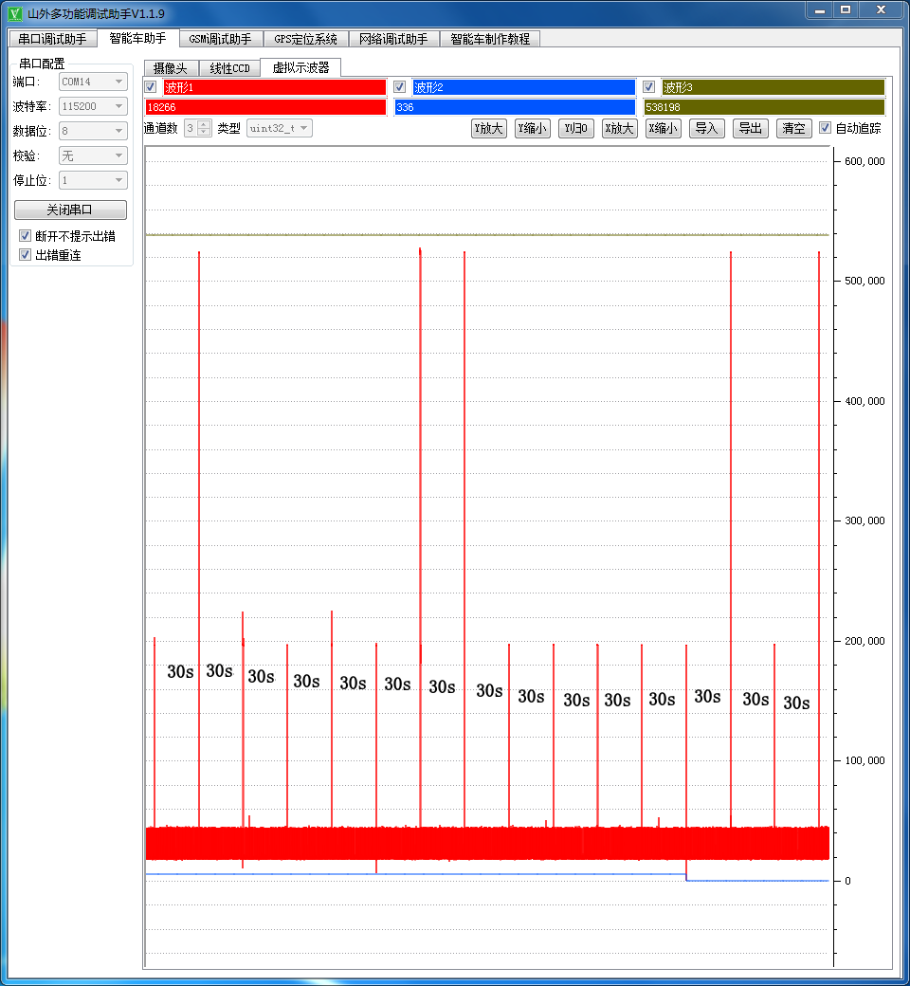Image resolution: width=910 pixels, height=986 pixels.
Task: Open the GSM调试助手 tab
Action: pos(220,39)
